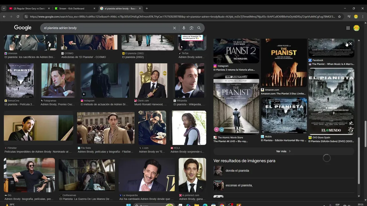The height and width of the screenshot is (206, 367).
Task: Close the el pianista adrien brody tab
Action: (140, 9)
